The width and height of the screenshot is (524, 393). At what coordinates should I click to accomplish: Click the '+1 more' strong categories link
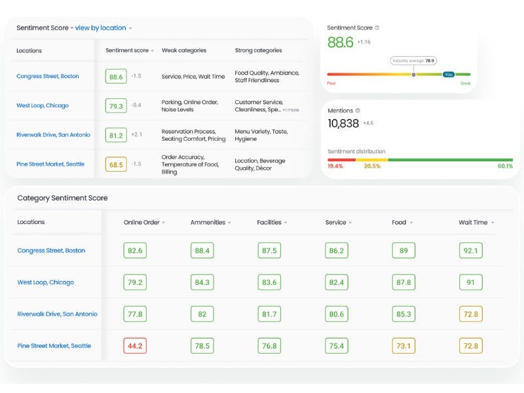click(291, 110)
